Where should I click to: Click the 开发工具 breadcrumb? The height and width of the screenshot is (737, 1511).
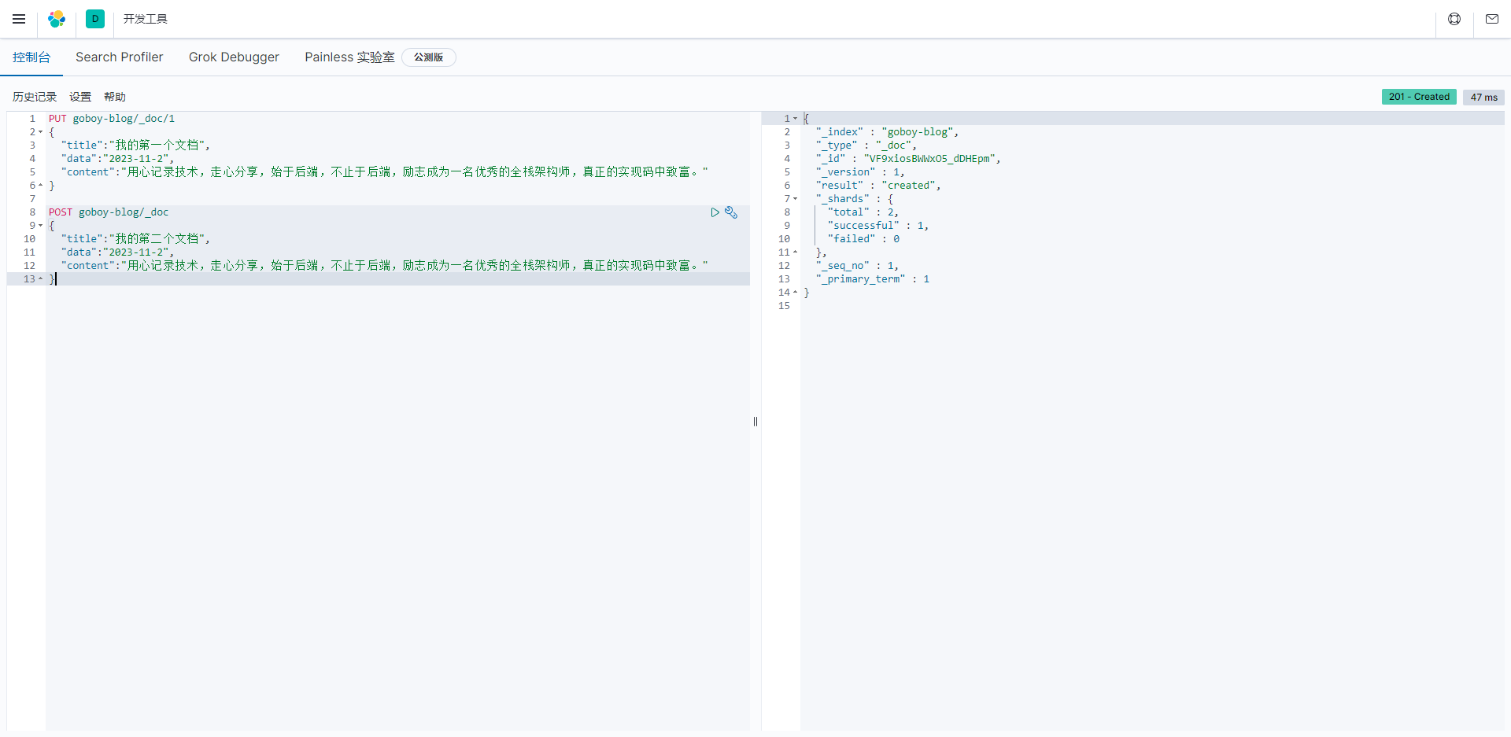146,19
